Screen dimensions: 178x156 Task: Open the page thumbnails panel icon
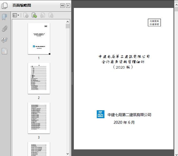coord(5,6)
